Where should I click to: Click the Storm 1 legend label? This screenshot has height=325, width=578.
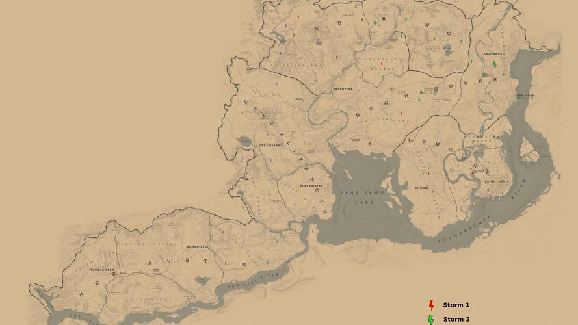[456, 305]
